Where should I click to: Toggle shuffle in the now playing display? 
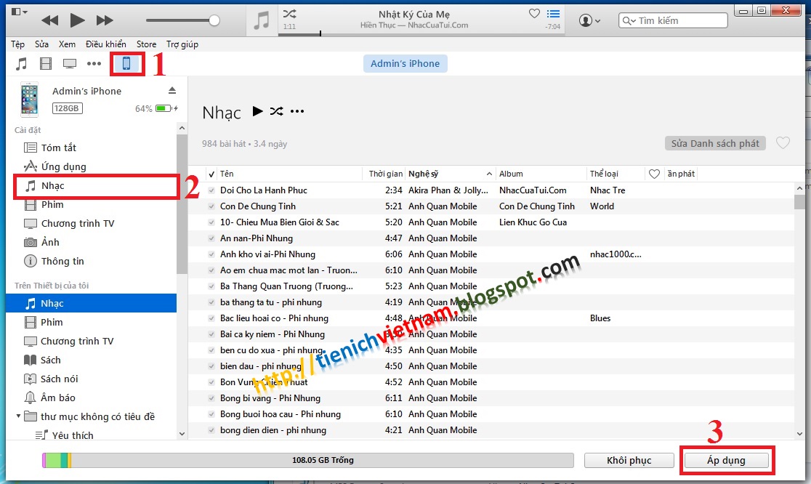[x=290, y=13]
